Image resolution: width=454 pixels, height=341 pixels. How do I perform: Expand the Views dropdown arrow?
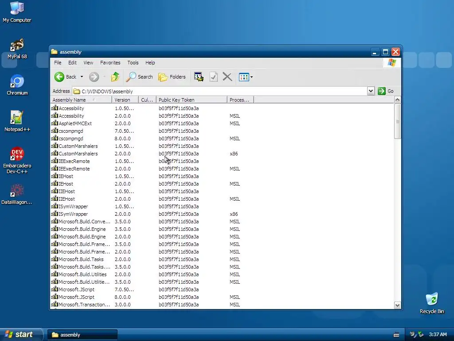point(252,77)
